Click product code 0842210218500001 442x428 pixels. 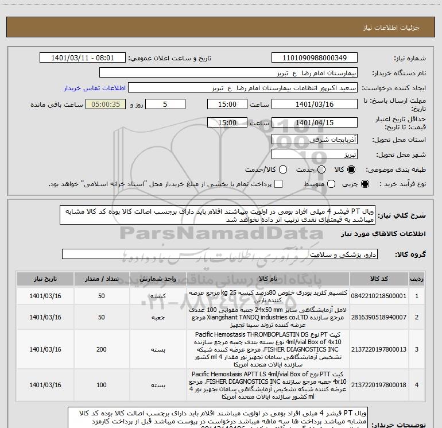[379, 296]
